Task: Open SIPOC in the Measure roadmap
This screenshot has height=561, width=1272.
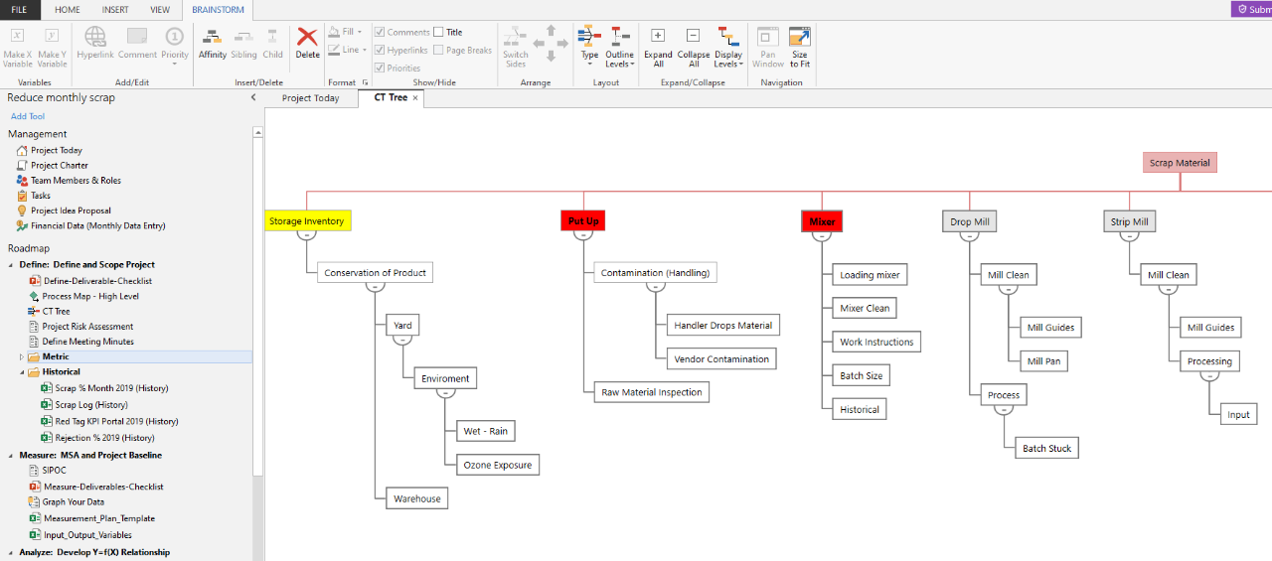Action: click(54, 471)
